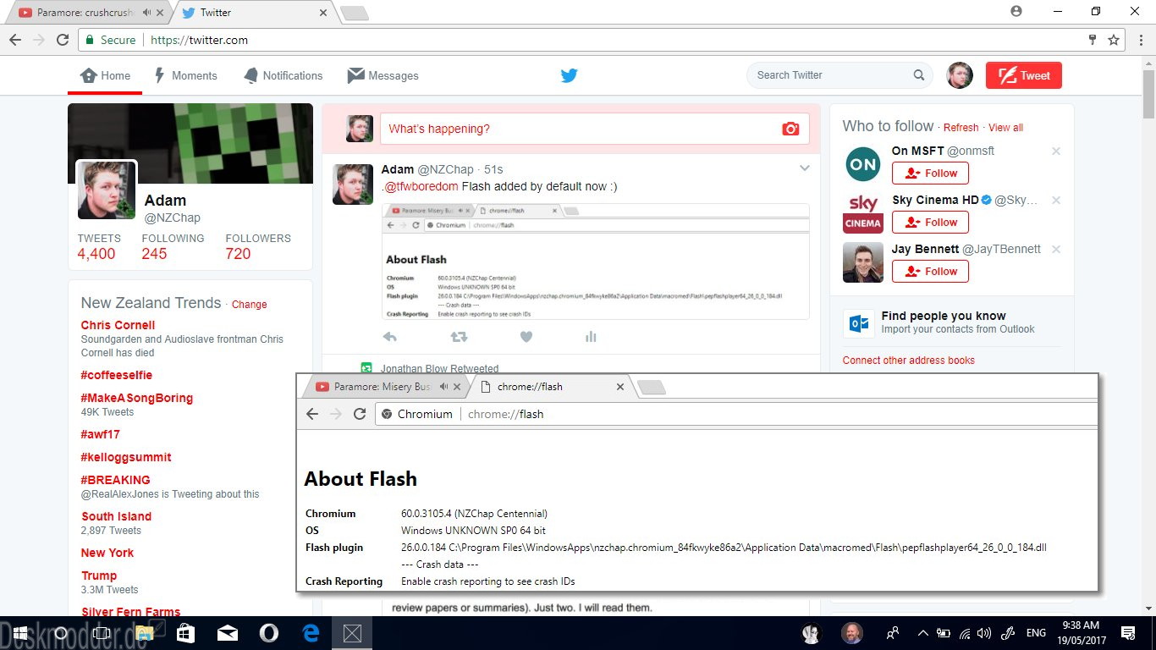The width and height of the screenshot is (1156, 650).
Task: Go to Twitter Home tab
Action: click(106, 75)
